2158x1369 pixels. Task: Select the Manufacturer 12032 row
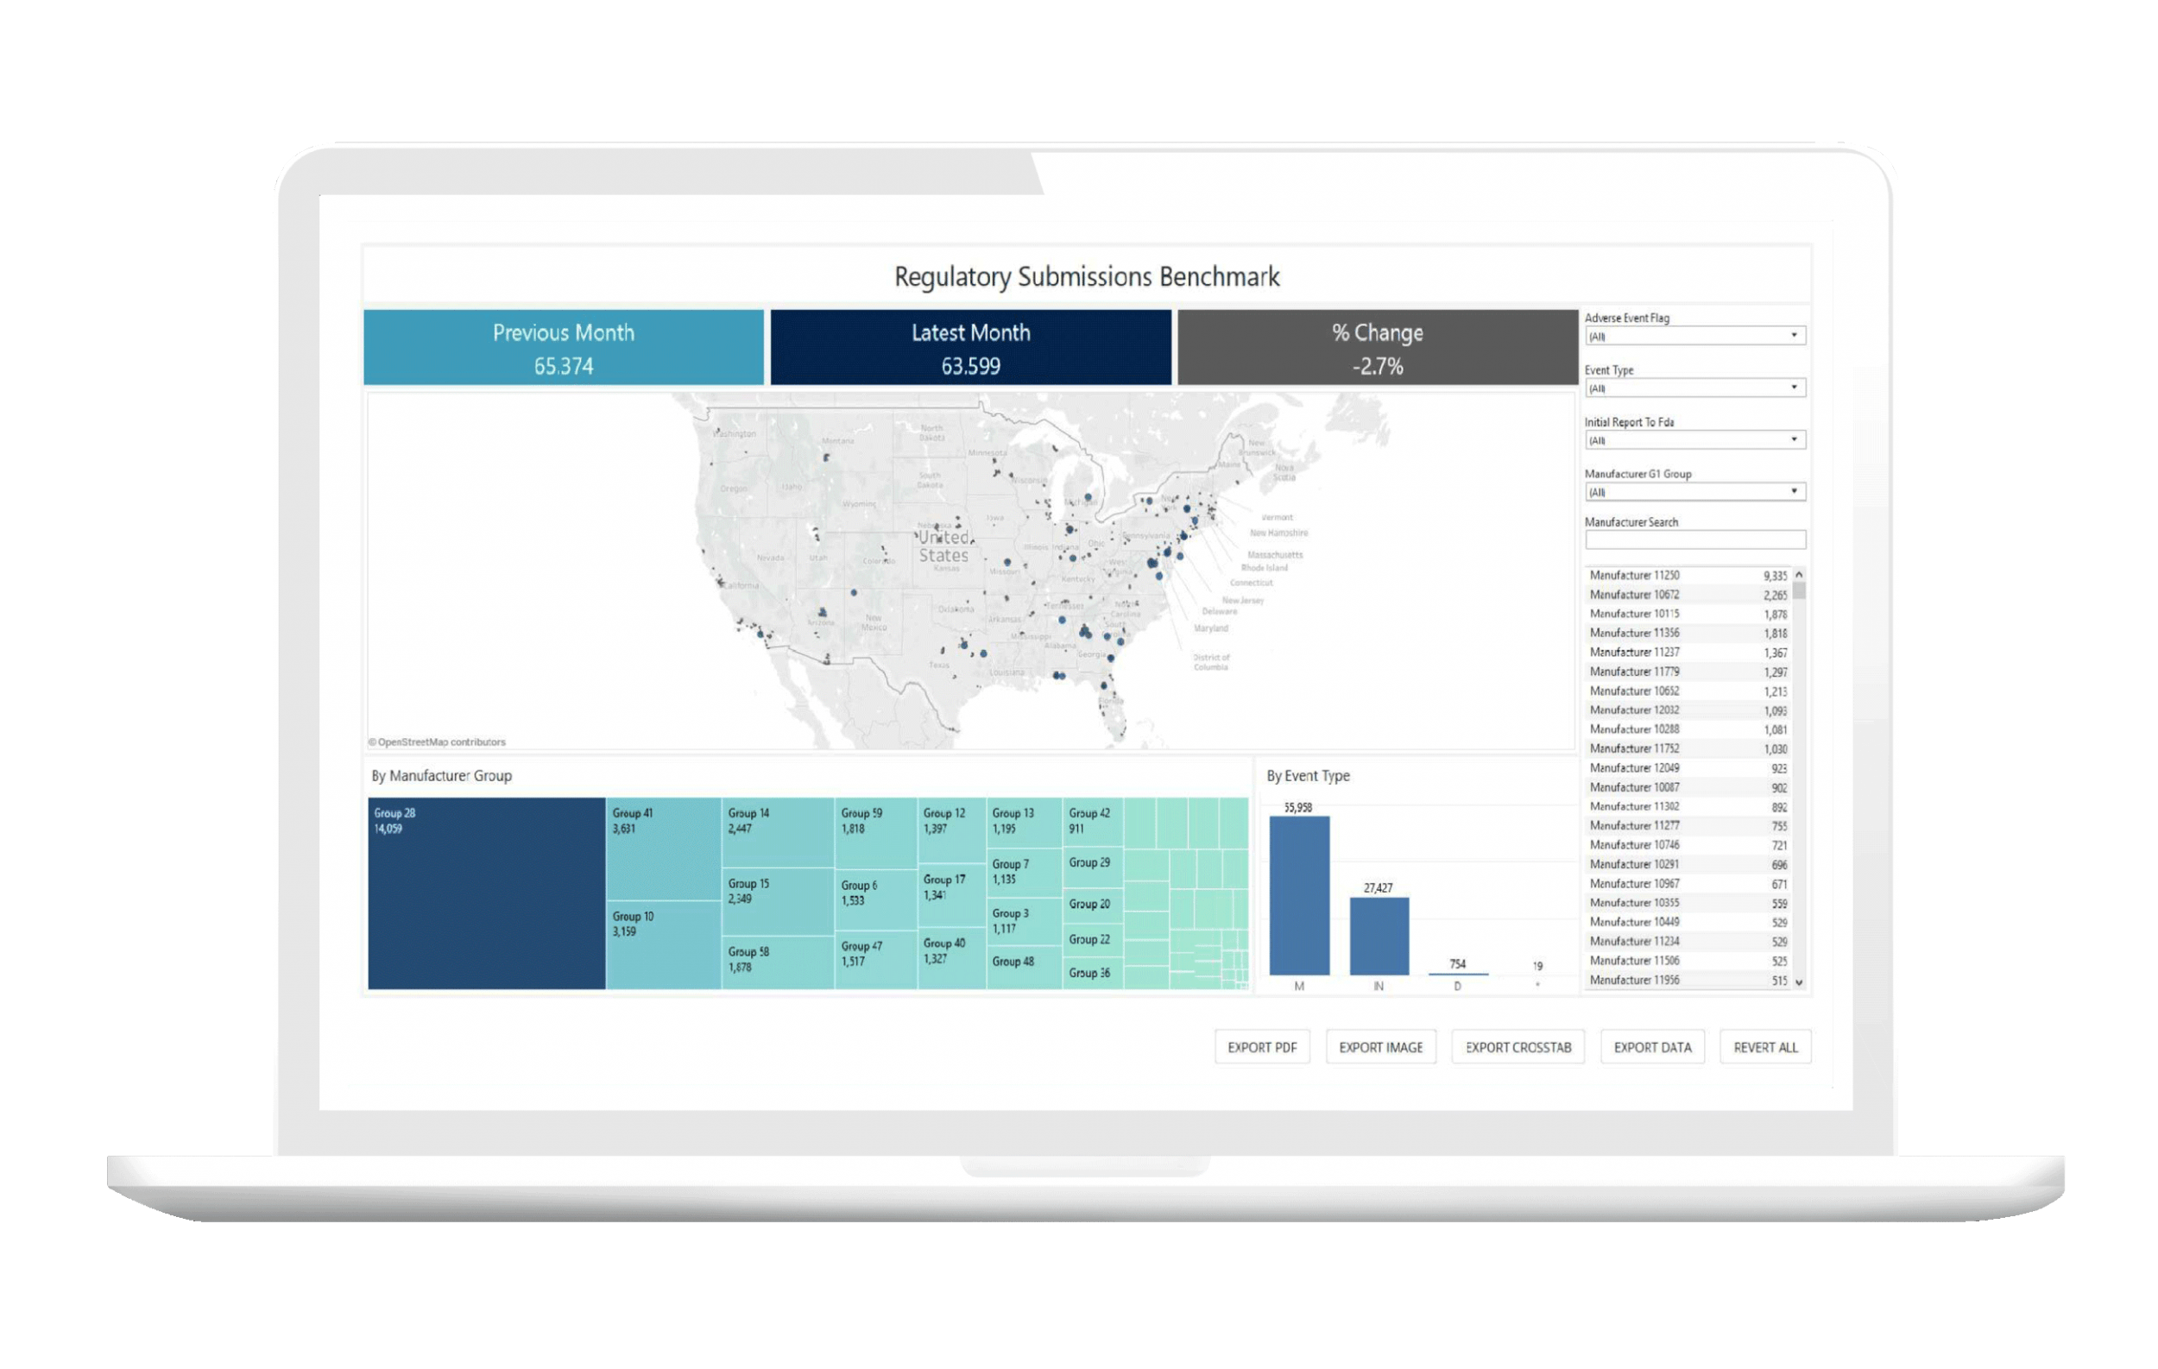pos(1688,711)
